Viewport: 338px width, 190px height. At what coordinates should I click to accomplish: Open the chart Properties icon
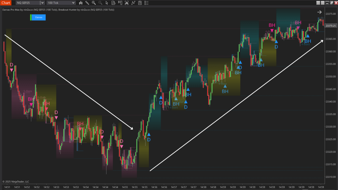pos(140,3)
